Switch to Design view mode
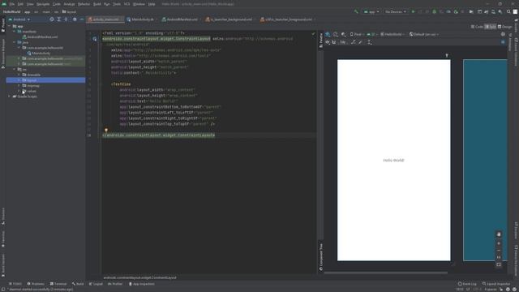This screenshot has width=519, height=292. click(x=504, y=27)
